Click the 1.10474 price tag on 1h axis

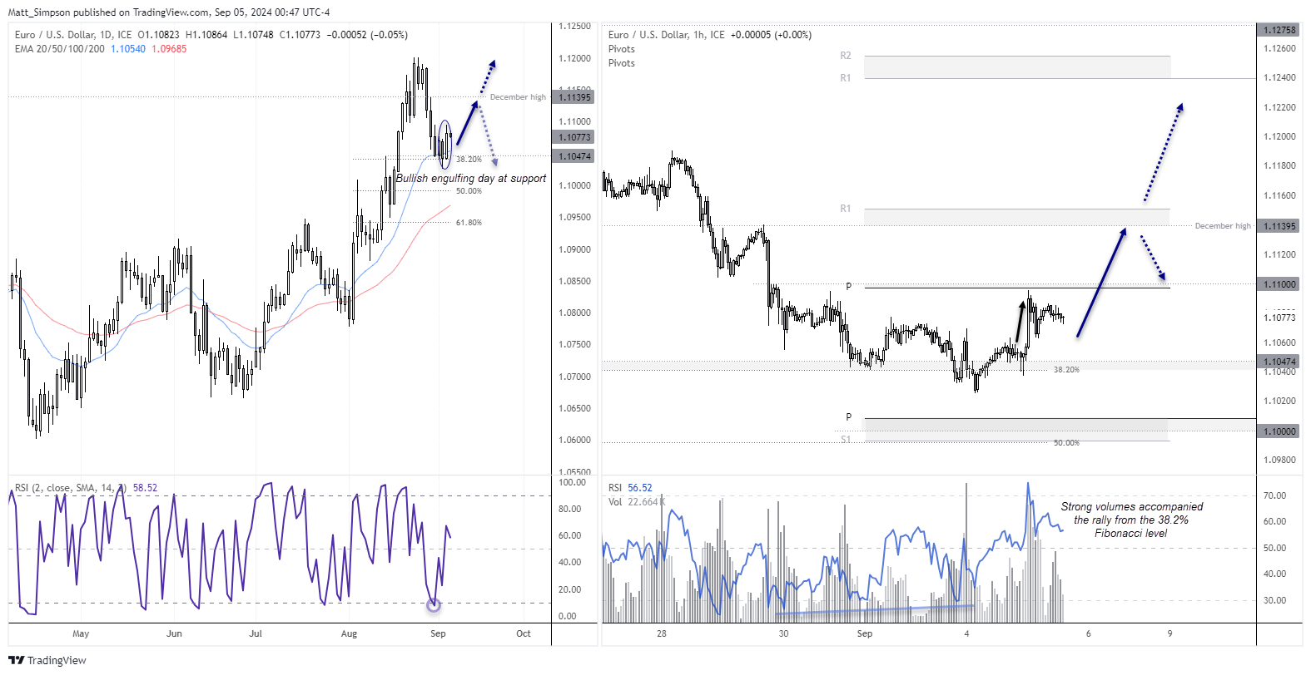tap(1279, 362)
